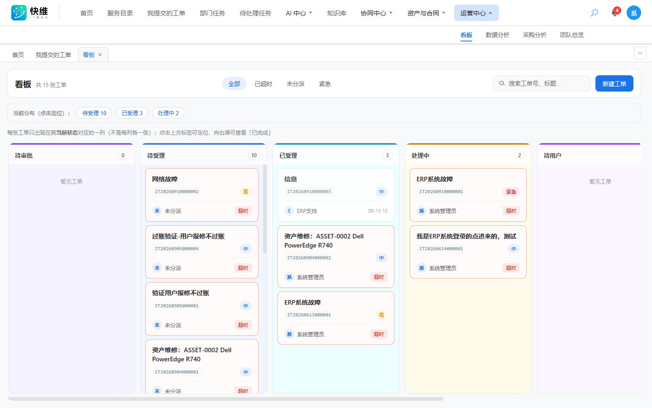This screenshot has width=652, height=408.
Task: Click the sparkle theme icon in header
Action: tap(595, 13)
